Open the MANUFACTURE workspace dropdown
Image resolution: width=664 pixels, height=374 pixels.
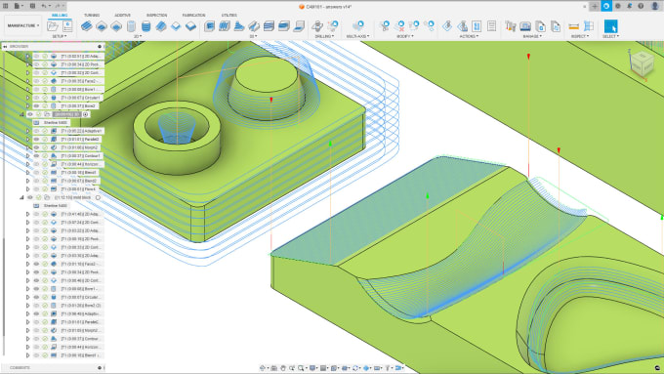pyautogui.click(x=22, y=25)
